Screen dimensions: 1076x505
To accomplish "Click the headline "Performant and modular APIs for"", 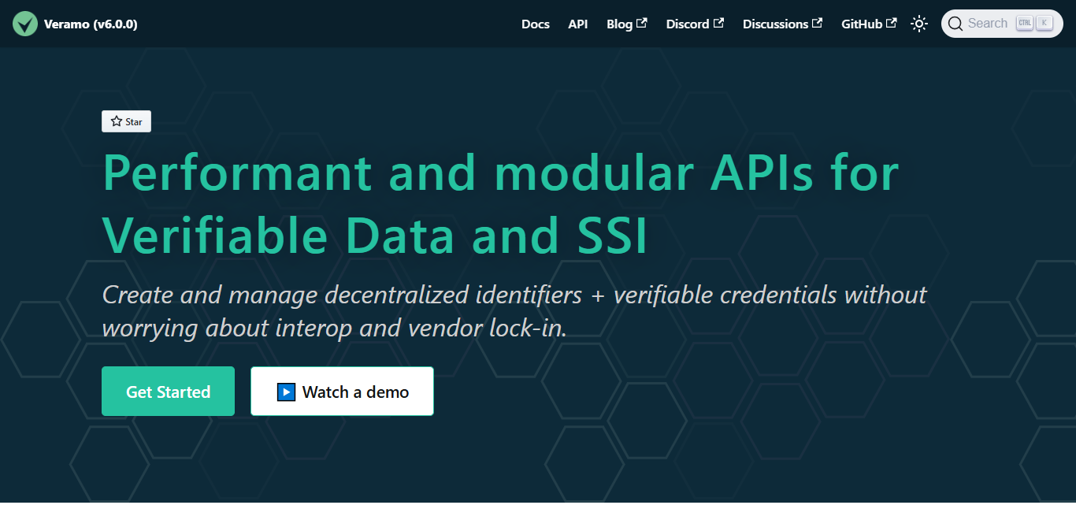I will pyautogui.click(x=501, y=173).
